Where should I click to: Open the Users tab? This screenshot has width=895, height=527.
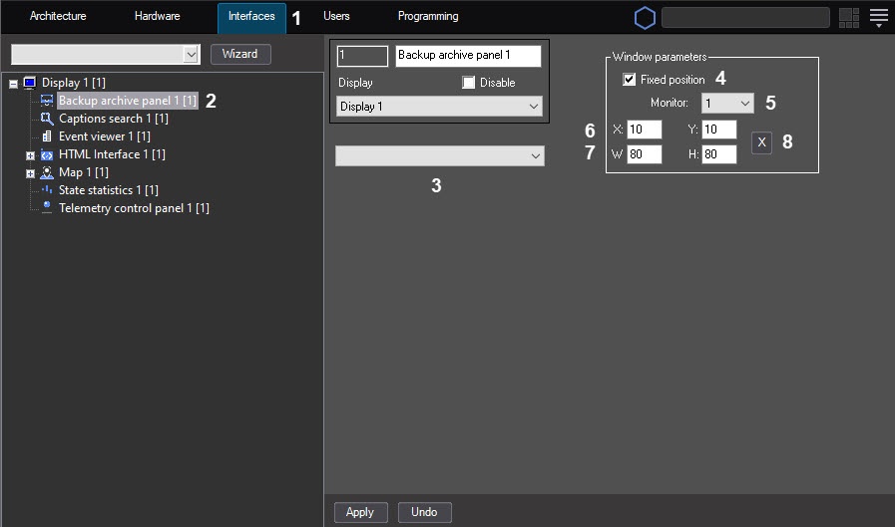[336, 17]
